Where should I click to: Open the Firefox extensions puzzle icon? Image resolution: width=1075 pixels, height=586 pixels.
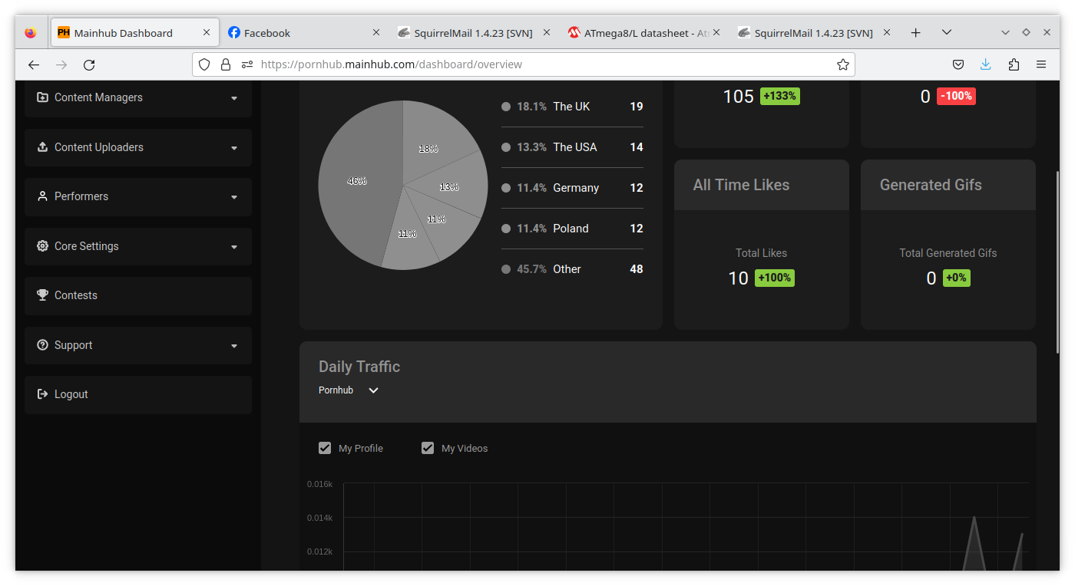click(x=1014, y=64)
